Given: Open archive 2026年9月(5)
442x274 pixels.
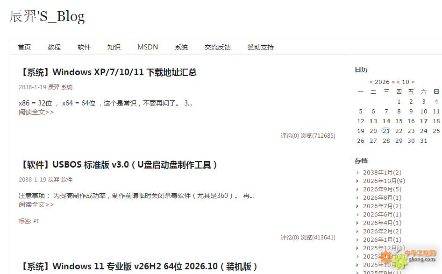Looking at the screenshot, I should 382,189.
